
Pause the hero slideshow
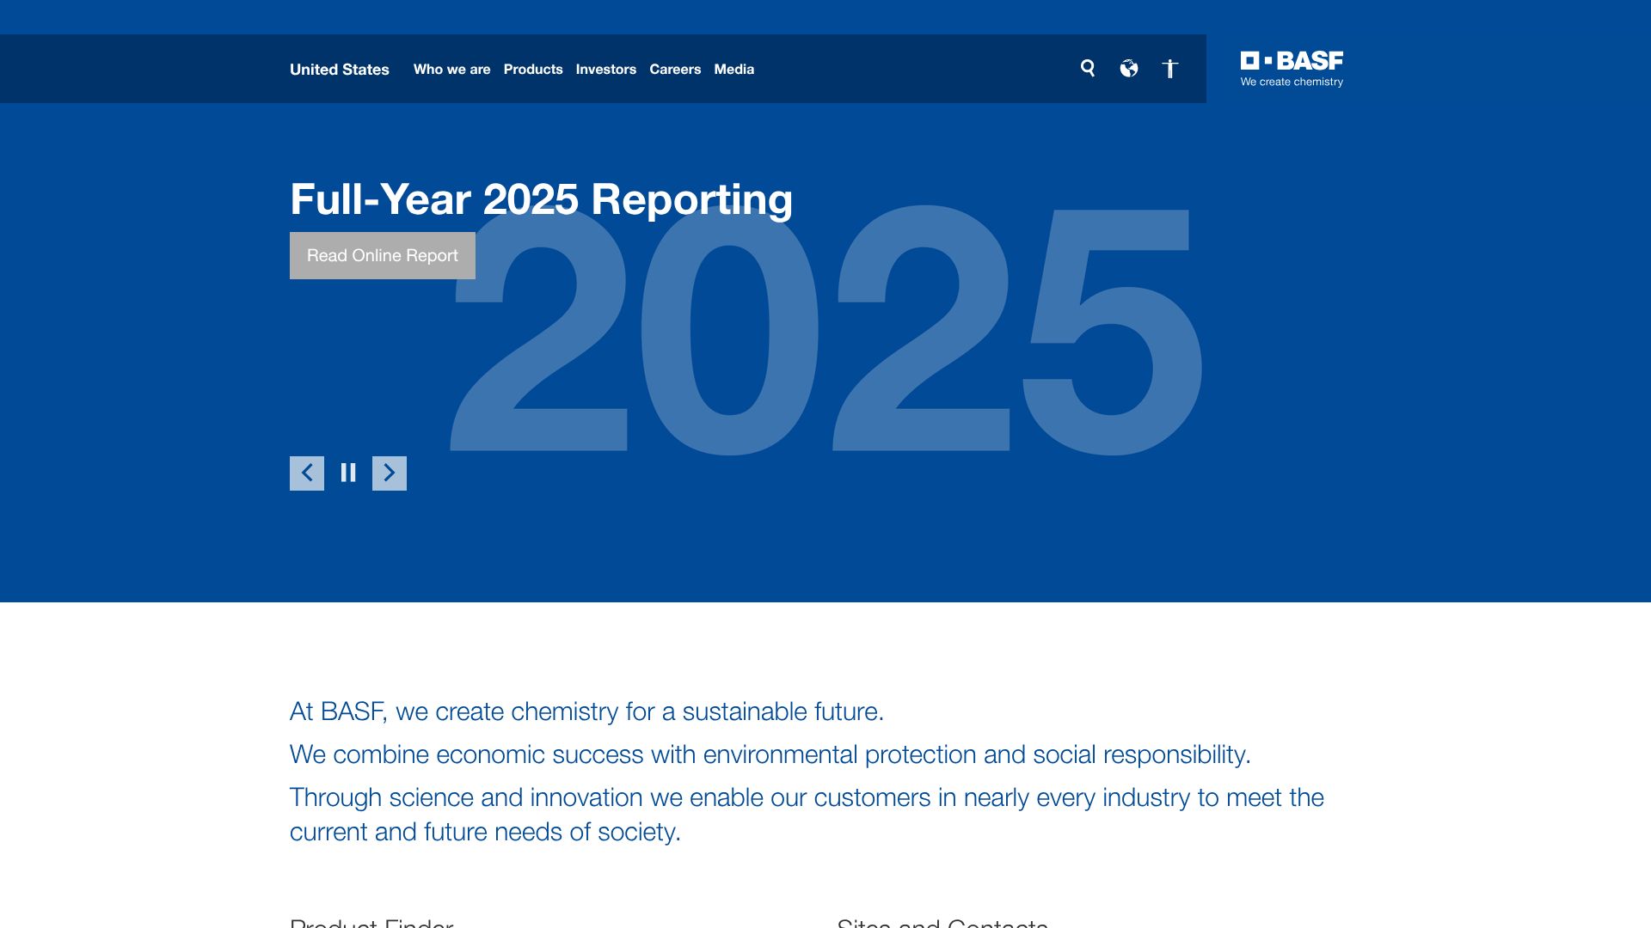[348, 473]
